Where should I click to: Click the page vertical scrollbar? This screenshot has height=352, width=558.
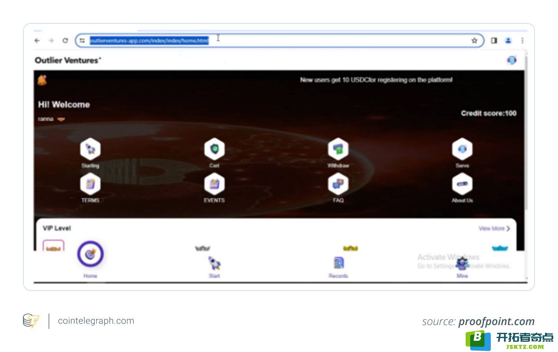click(526, 133)
